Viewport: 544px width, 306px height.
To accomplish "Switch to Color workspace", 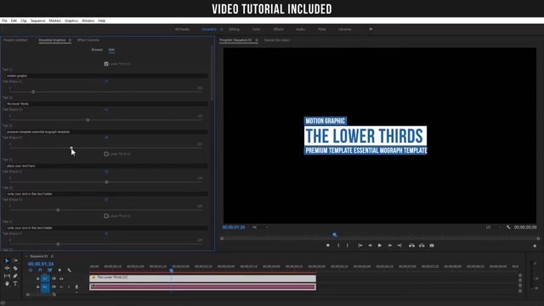I will tap(257, 30).
